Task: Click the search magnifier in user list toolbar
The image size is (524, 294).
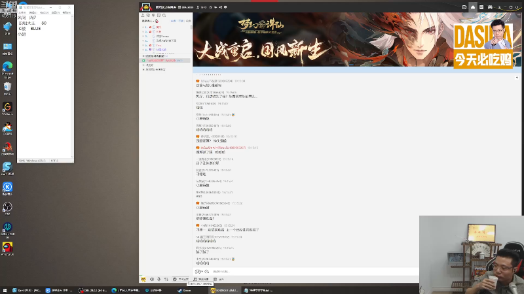Action: (164, 15)
